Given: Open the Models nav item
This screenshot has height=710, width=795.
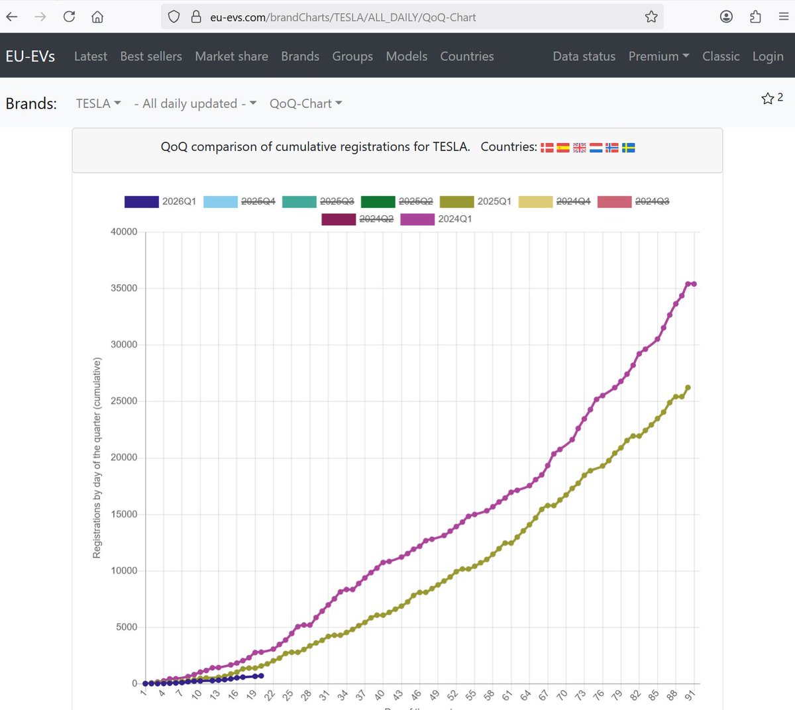Looking at the screenshot, I should click(407, 56).
